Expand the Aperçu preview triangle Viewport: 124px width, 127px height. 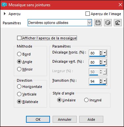click(x=5, y=14)
